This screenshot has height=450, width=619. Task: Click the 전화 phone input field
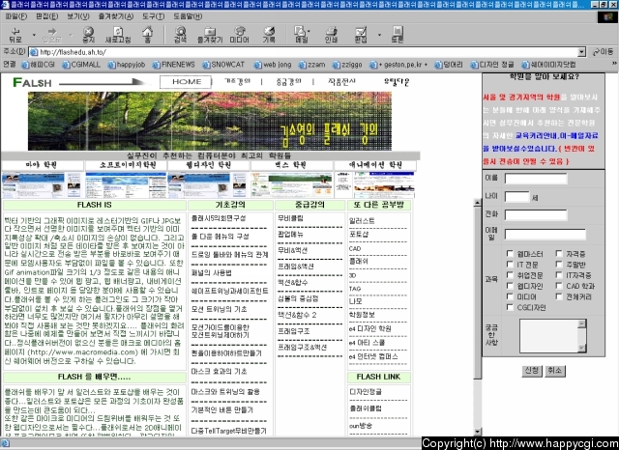click(536, 214)
